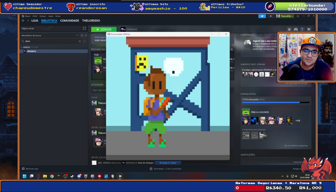This screenshot has height=192, width=336.
Task: Go back with the Steam back arrow
Action: click(x=23, y=21)
